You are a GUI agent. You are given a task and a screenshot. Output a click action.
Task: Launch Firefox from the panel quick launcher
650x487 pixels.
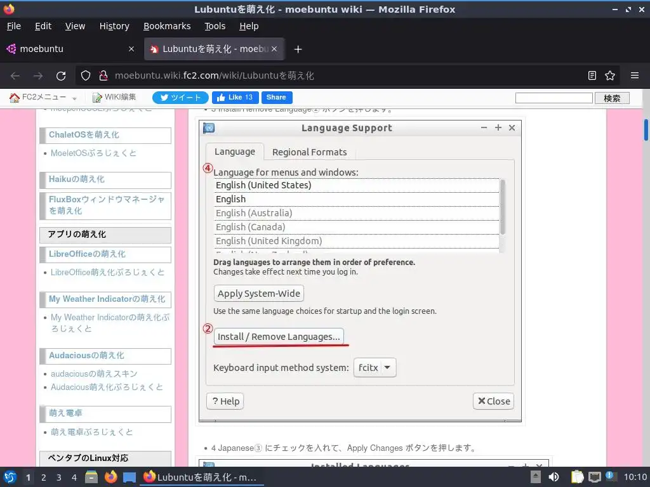110,477
